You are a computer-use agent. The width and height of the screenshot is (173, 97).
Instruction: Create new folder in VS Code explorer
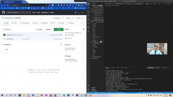click(x=98, y=22)
